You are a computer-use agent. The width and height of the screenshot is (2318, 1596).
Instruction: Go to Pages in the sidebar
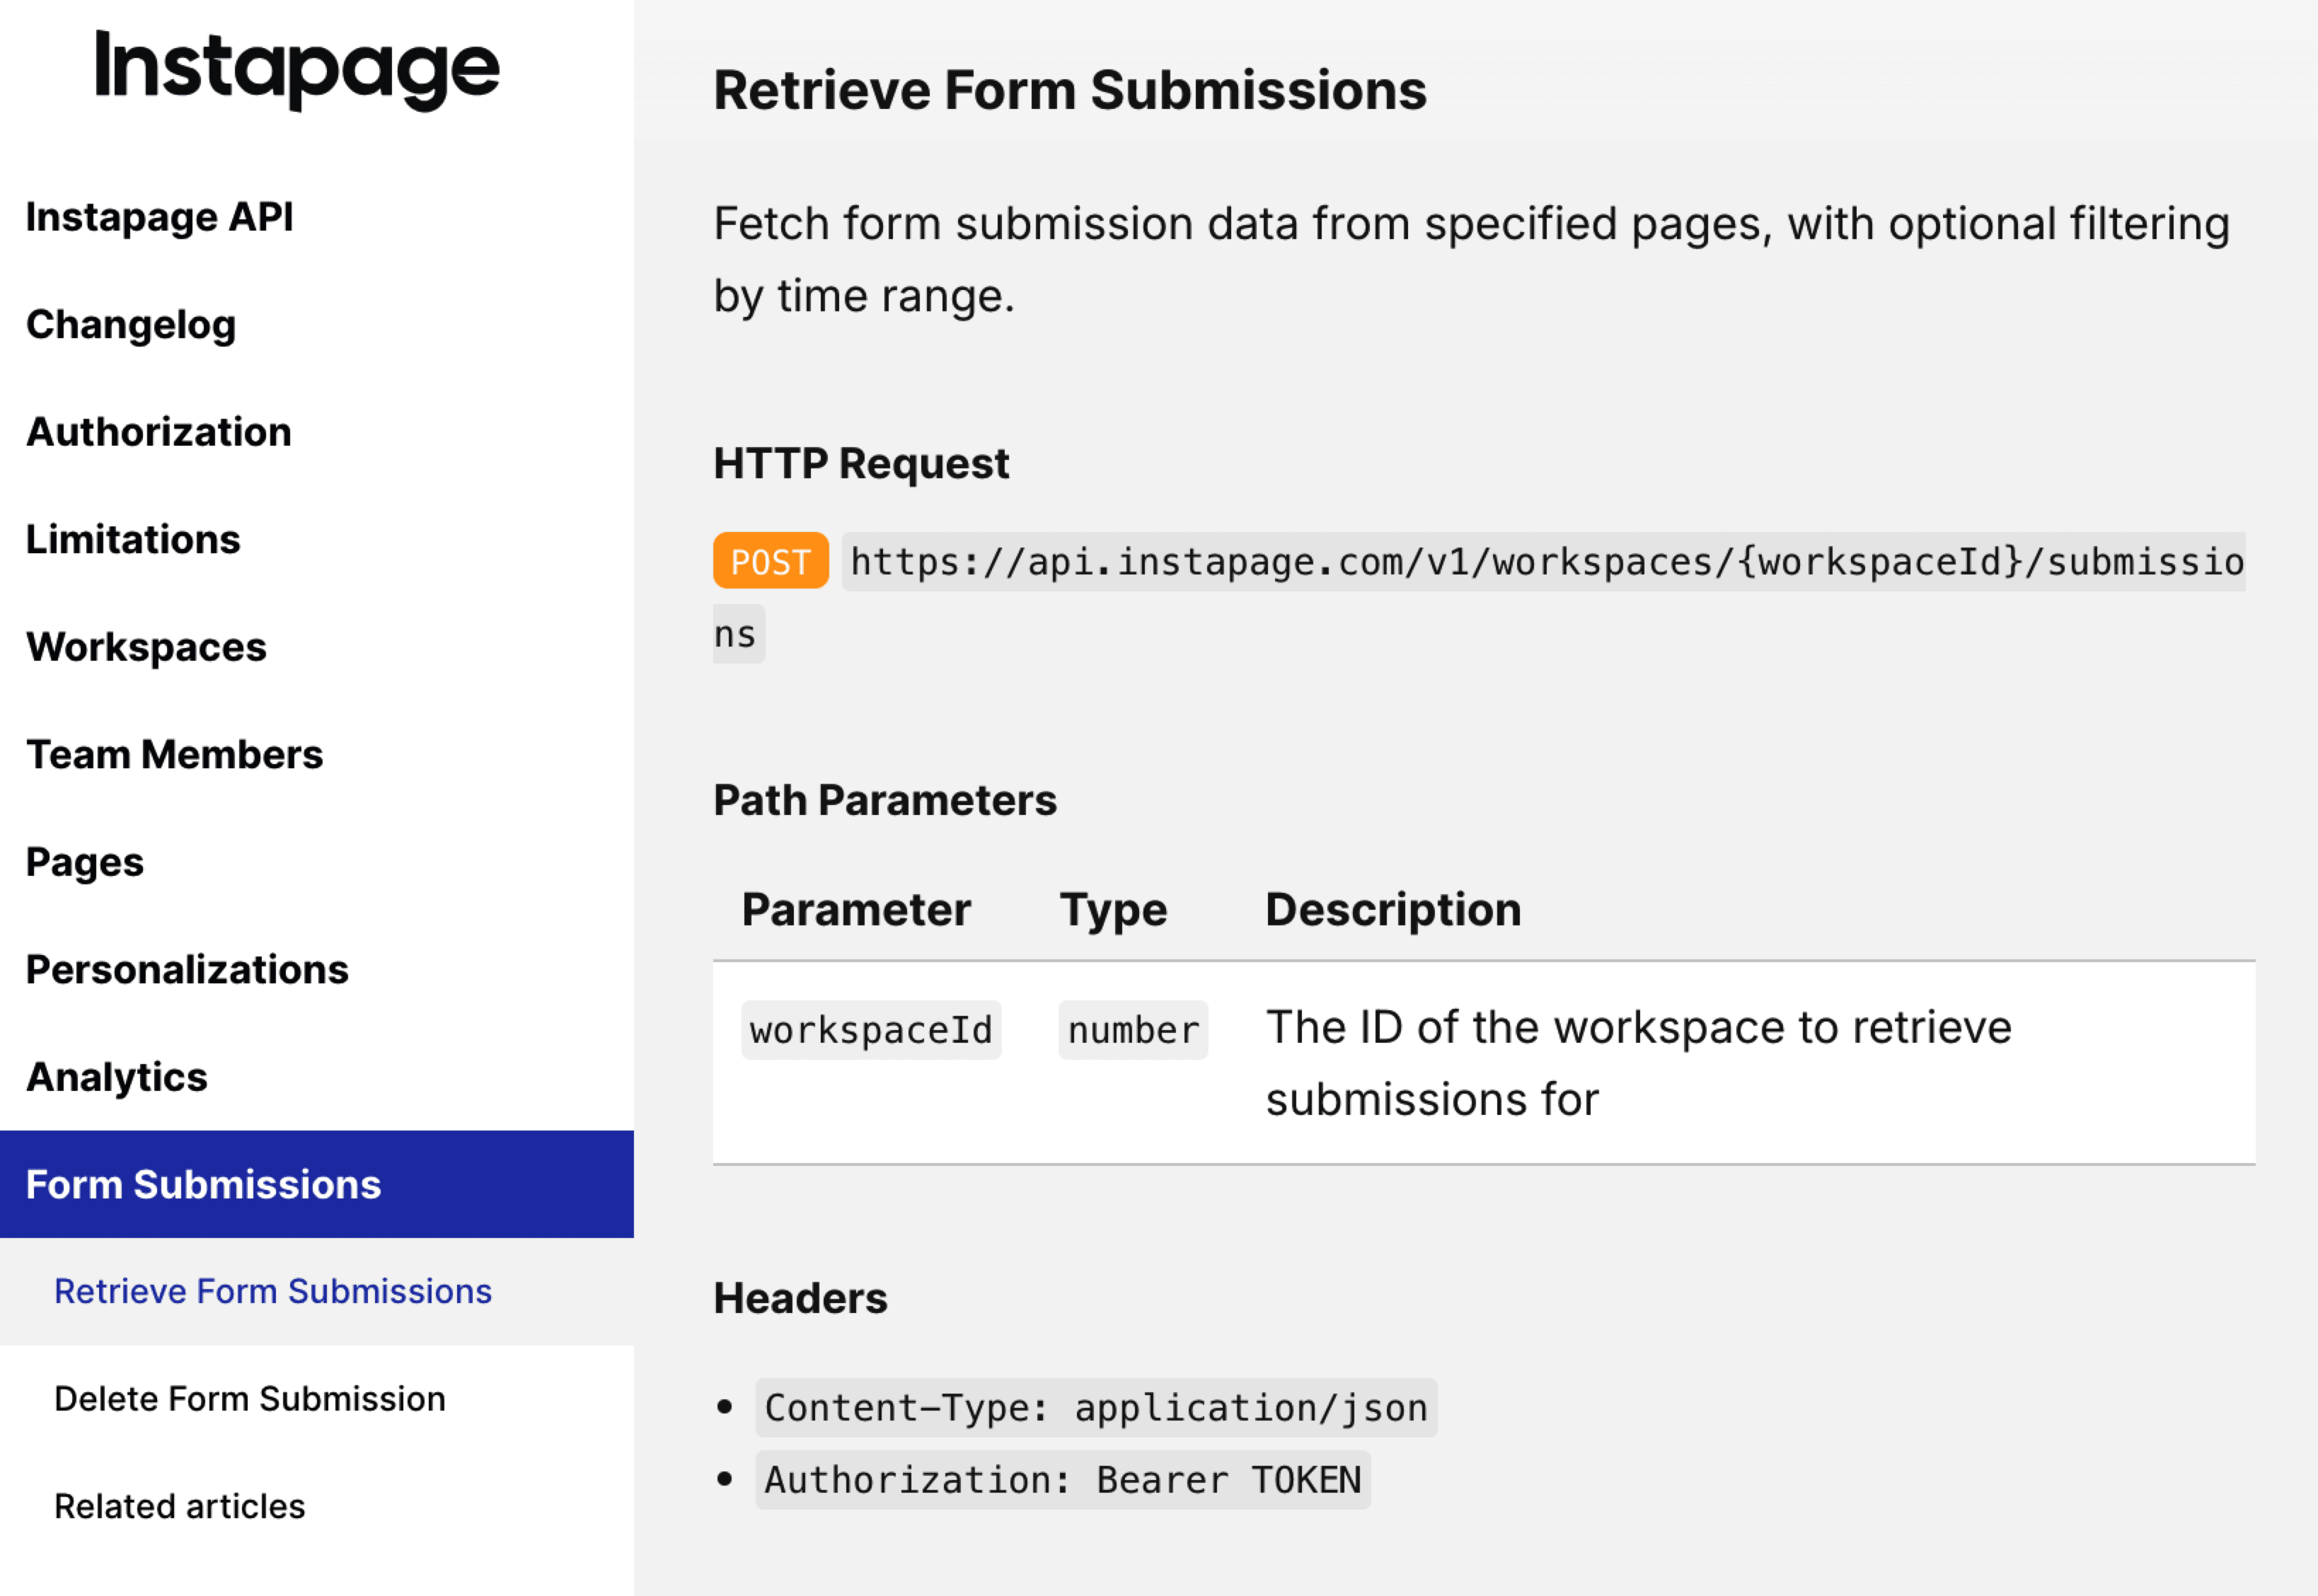(x=85, y=862)
